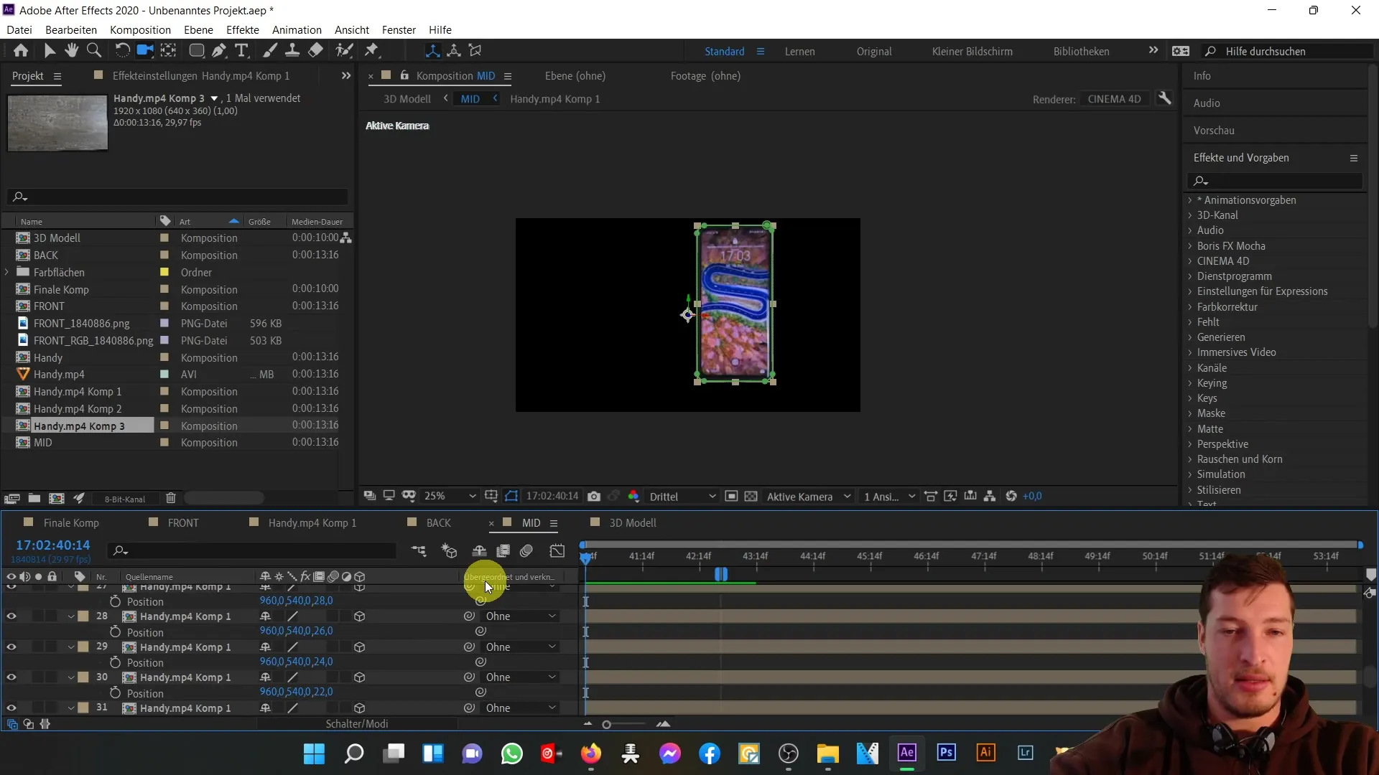Image resolution: width=1379 pixels, height=775 pixels.
Task: Select the Eraser tool
Action: (315, 50)
